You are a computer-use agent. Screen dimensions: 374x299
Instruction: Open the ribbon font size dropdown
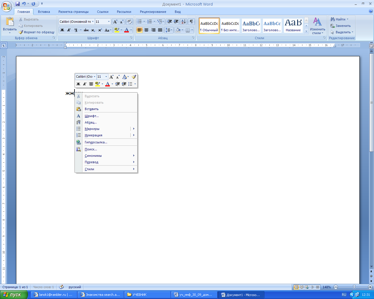point(109,22)
